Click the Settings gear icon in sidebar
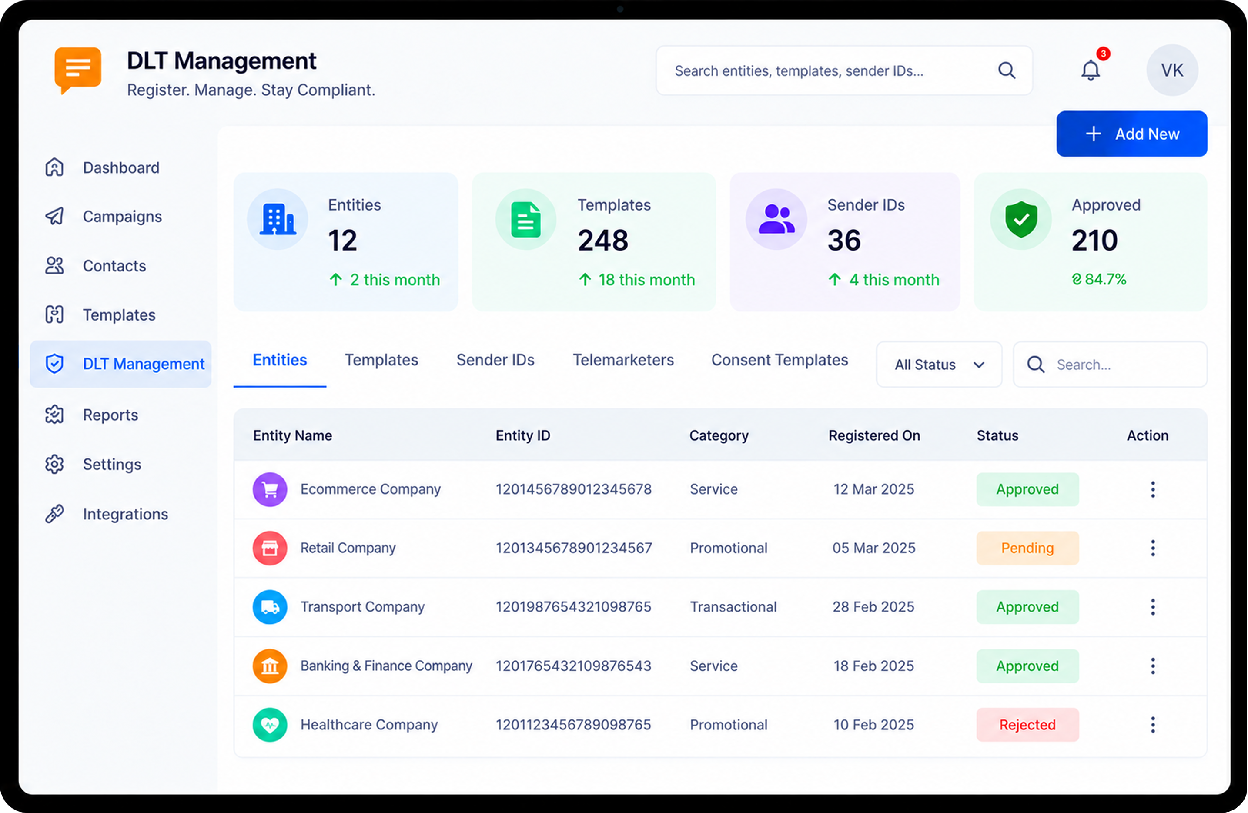The image size is (1248, 813). pos(54,464)
